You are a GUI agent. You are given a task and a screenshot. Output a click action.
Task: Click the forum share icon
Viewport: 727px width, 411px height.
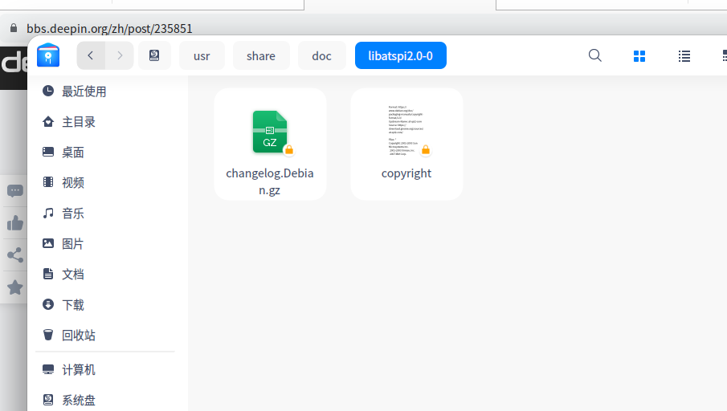click(x=14, y=254)
